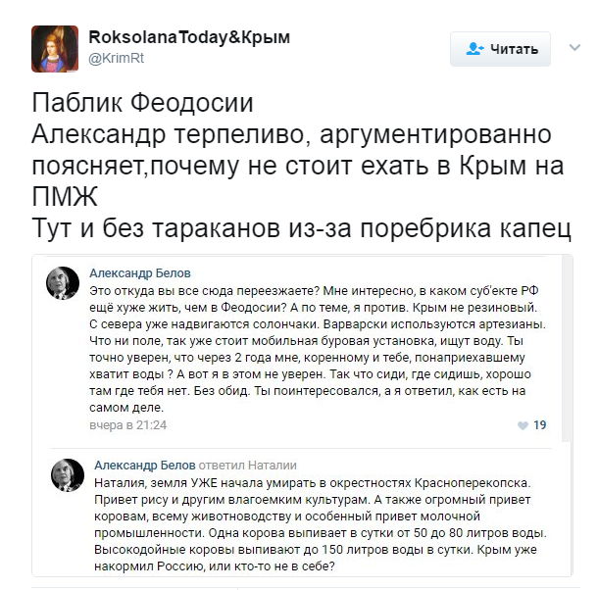Image resolution: width=598 pixels, height=590 pixels.
Task: Open second Александр Белов reply avatar
Action: pos(67,474)
